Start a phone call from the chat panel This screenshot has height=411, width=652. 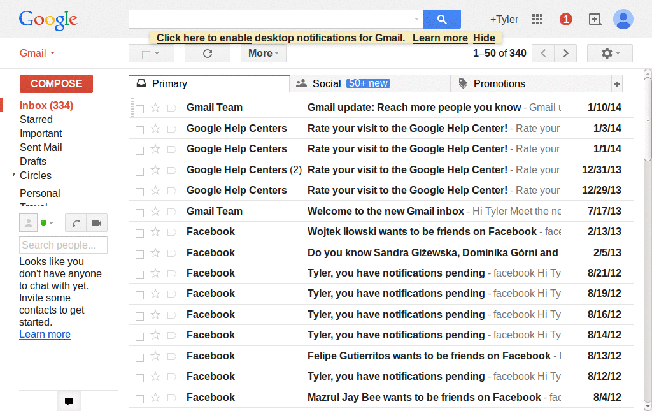tap(76, 223)
